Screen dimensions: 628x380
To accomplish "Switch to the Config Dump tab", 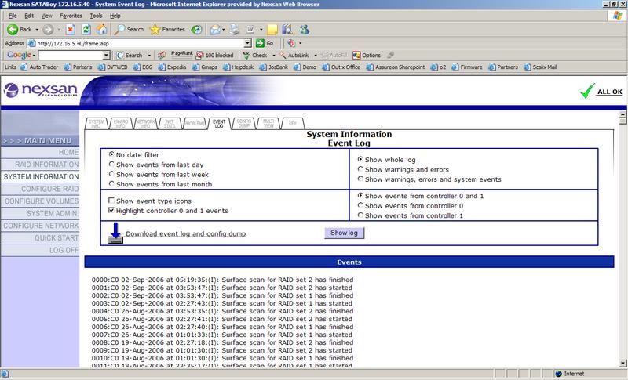I will tap(244, 124).
